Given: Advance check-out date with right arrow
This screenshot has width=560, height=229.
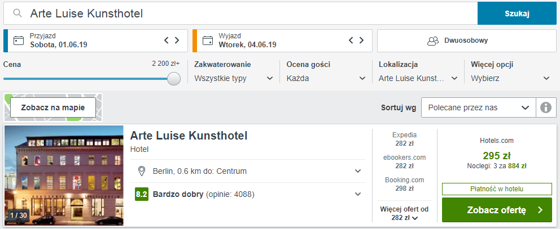Looking at the screenshot, I should coord(362,41).
